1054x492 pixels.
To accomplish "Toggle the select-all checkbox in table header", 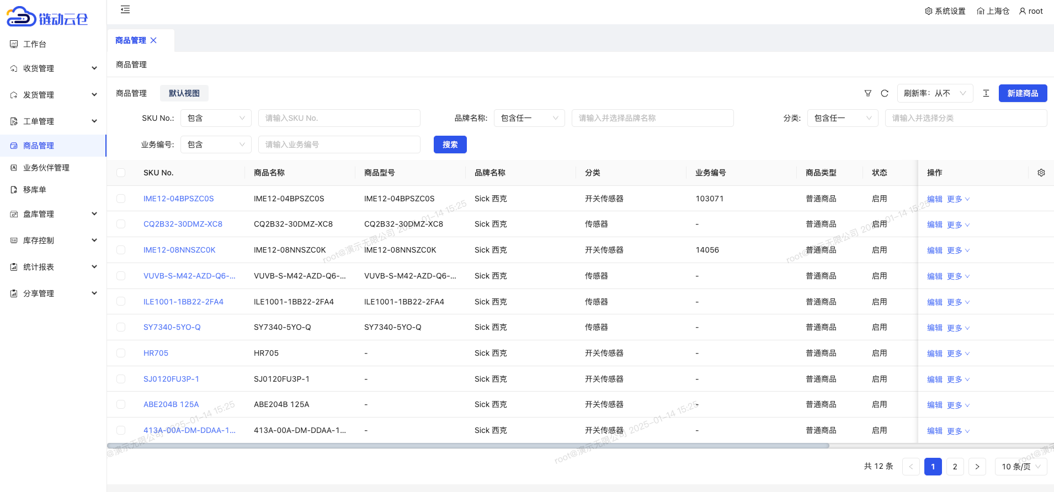I will [121, 173].
